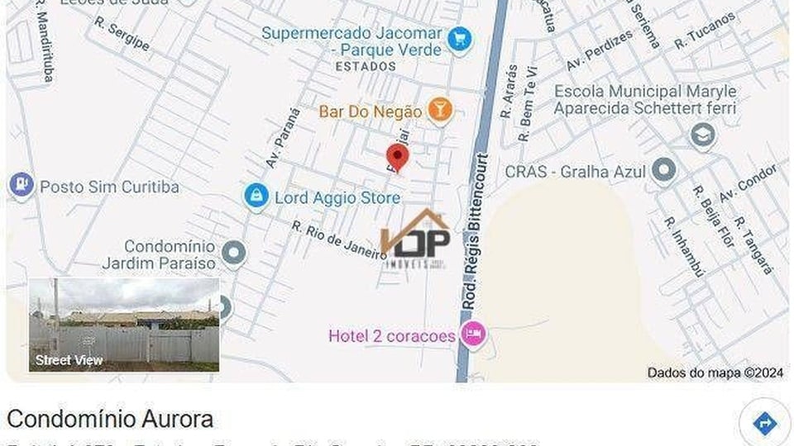Click the Condomínio Jardim Paraíso location marker
The width and height of the screenshot is (794, 446).
point(234,252)
